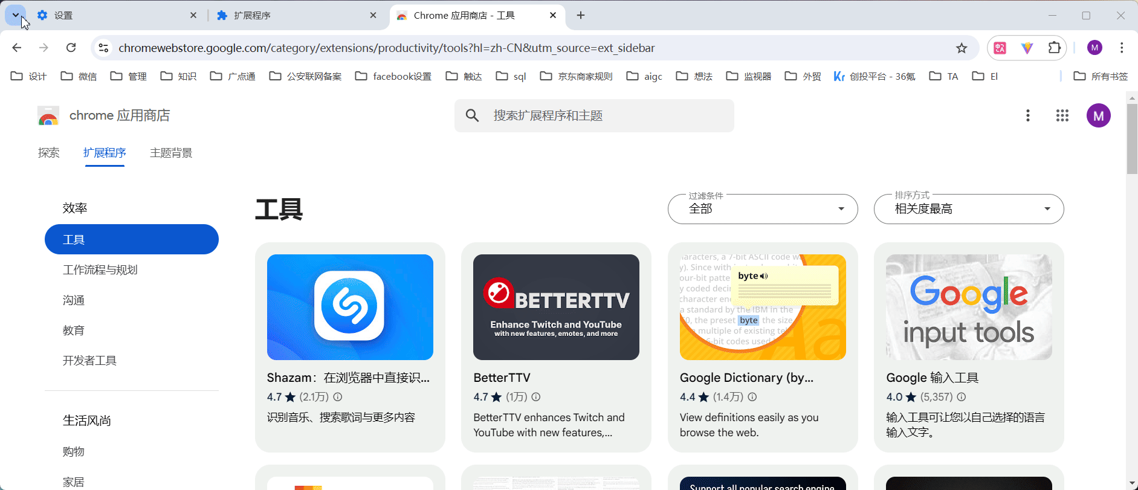1138x490 pixels.
Task: Reload the current page
Action: pos(71,48)
